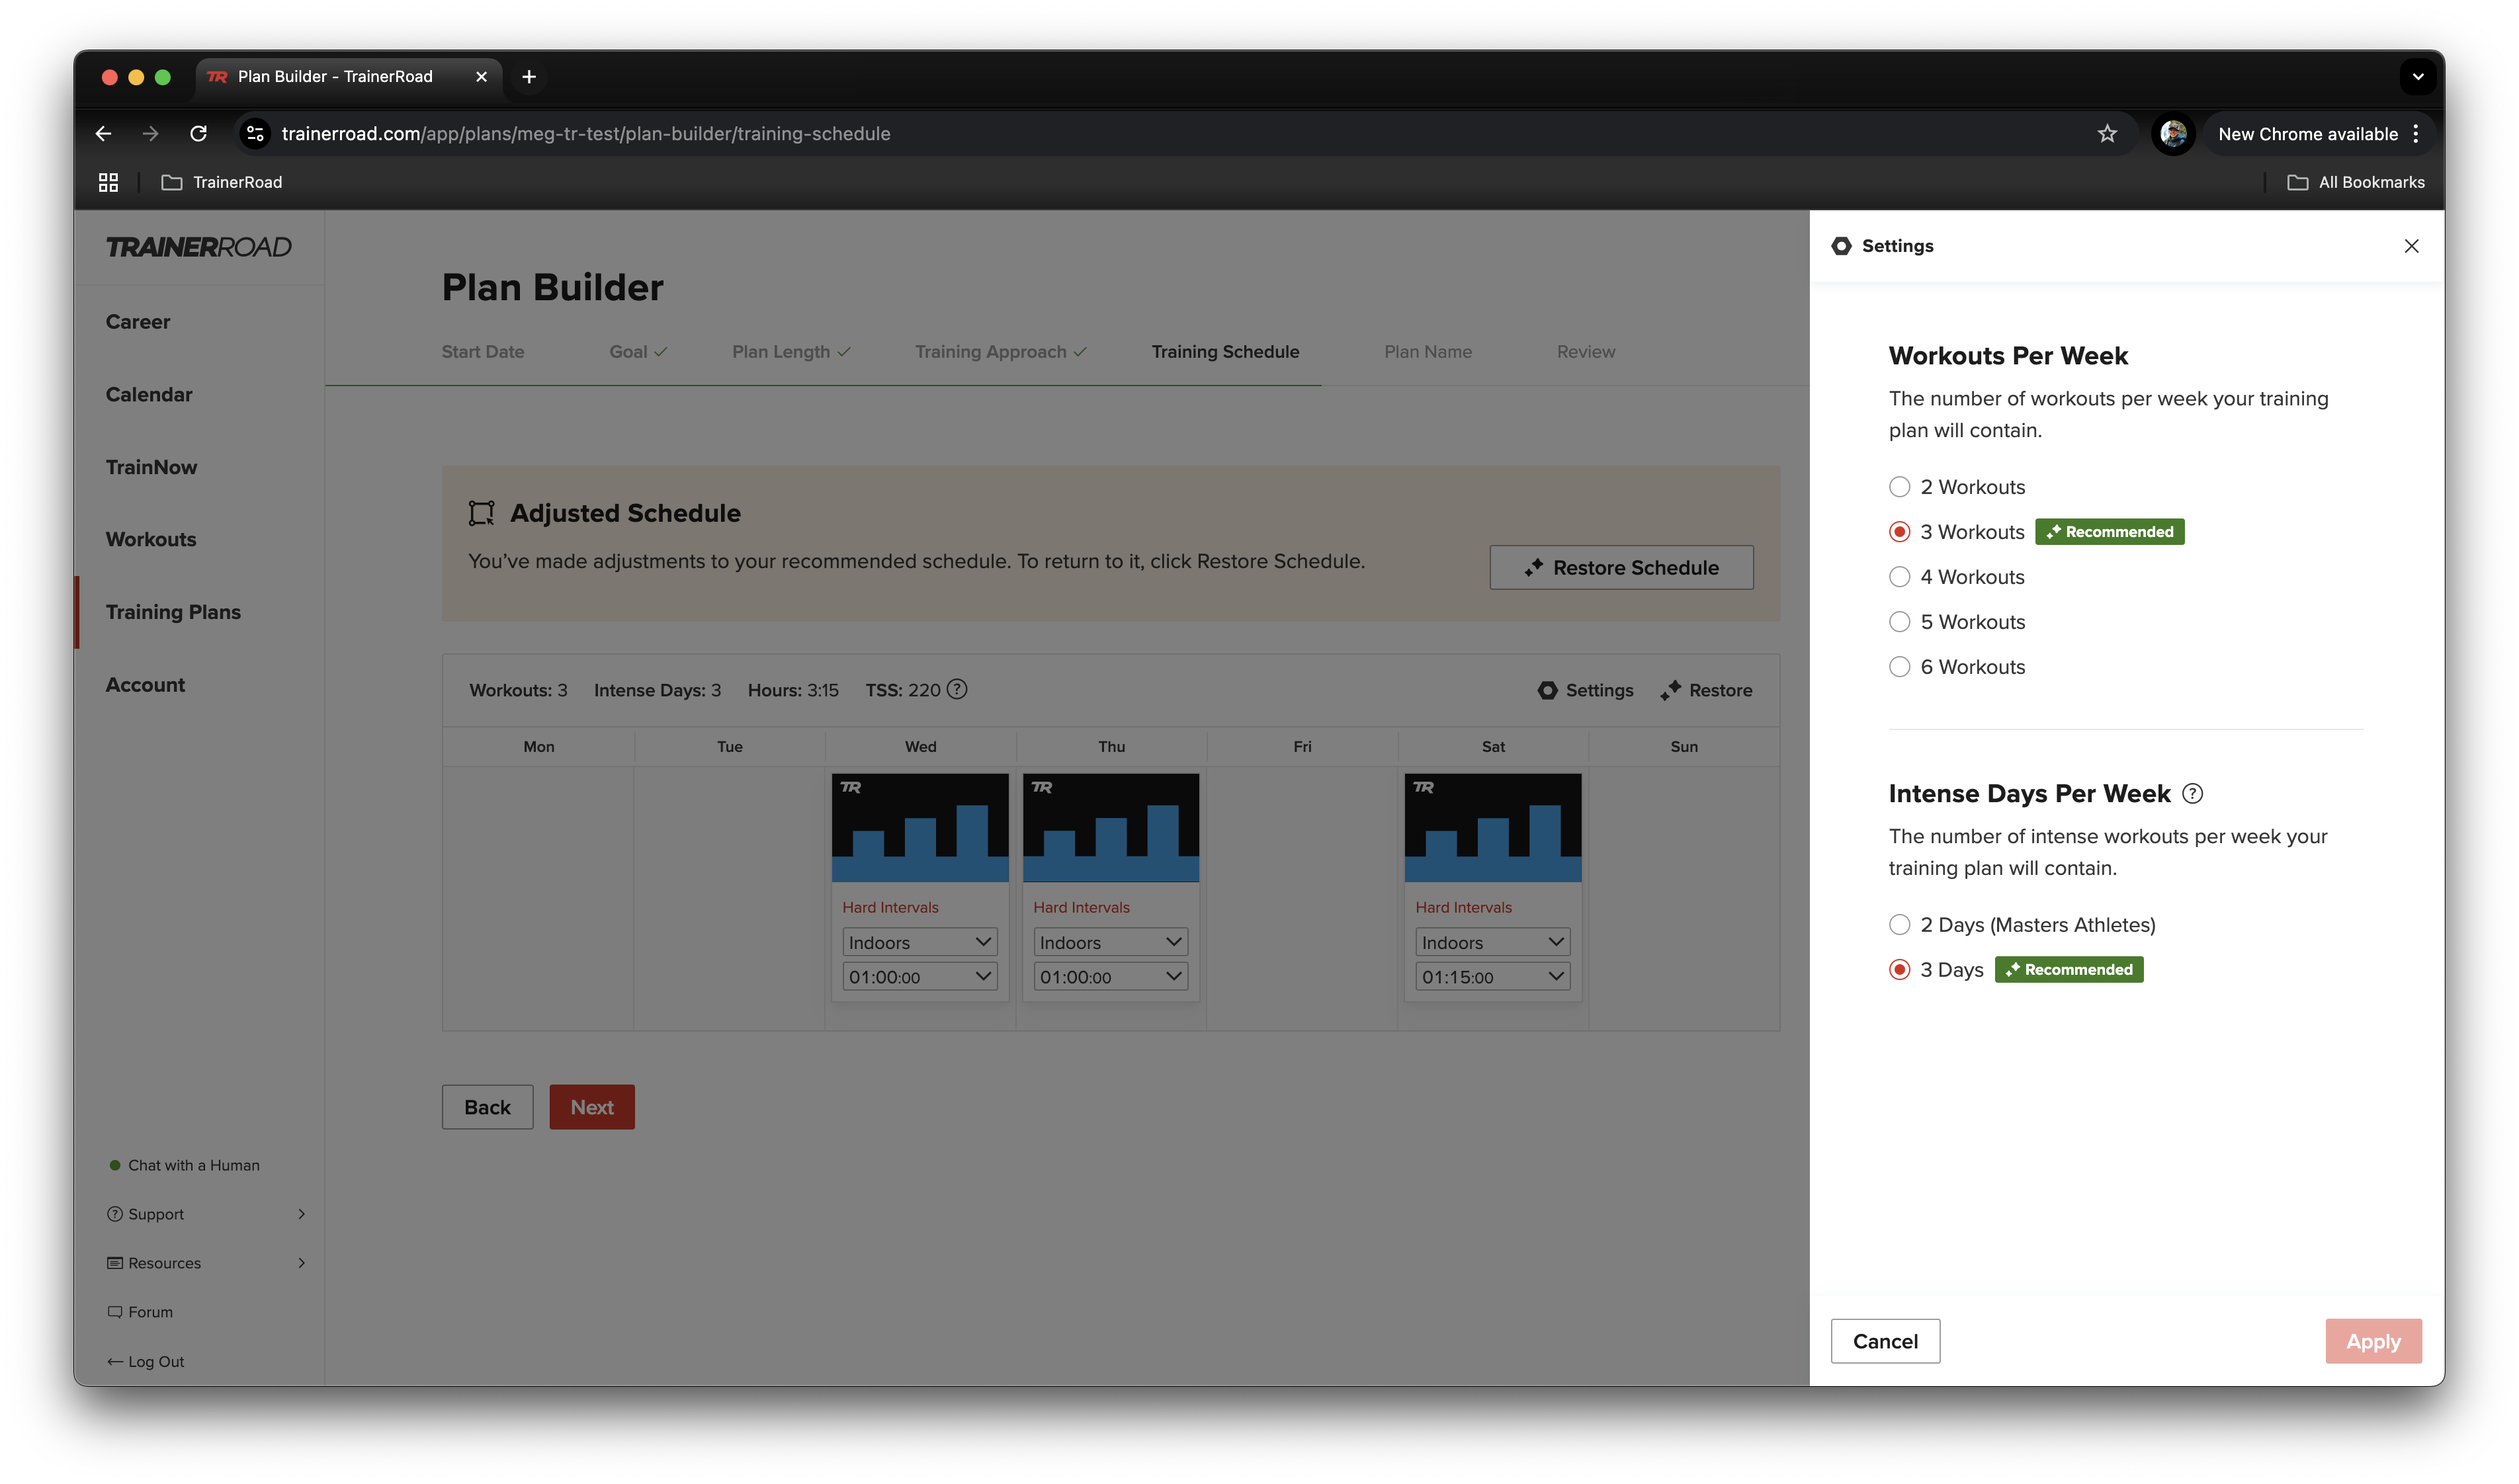Open Chrome three-dot menu
2519x1484 pixels.
[x=2415, y=134]
